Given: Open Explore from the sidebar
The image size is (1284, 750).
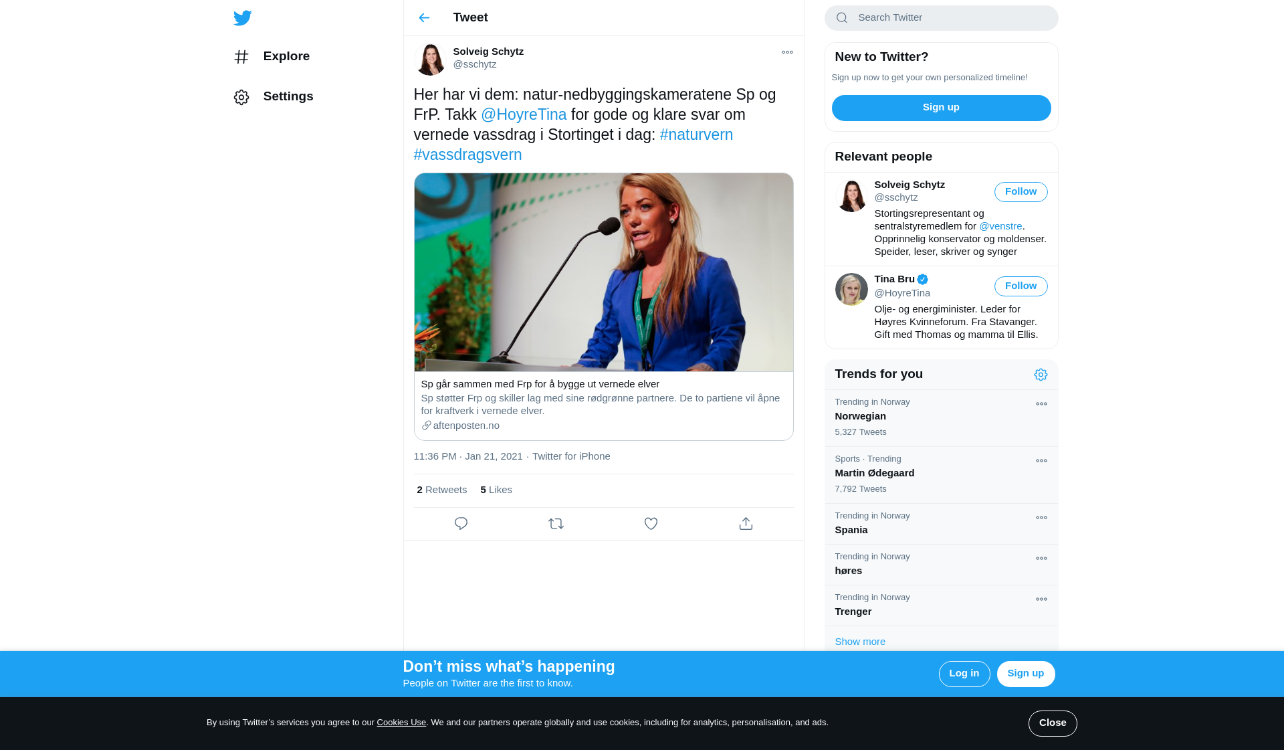Looking at the screenshot, I should 272,56.
